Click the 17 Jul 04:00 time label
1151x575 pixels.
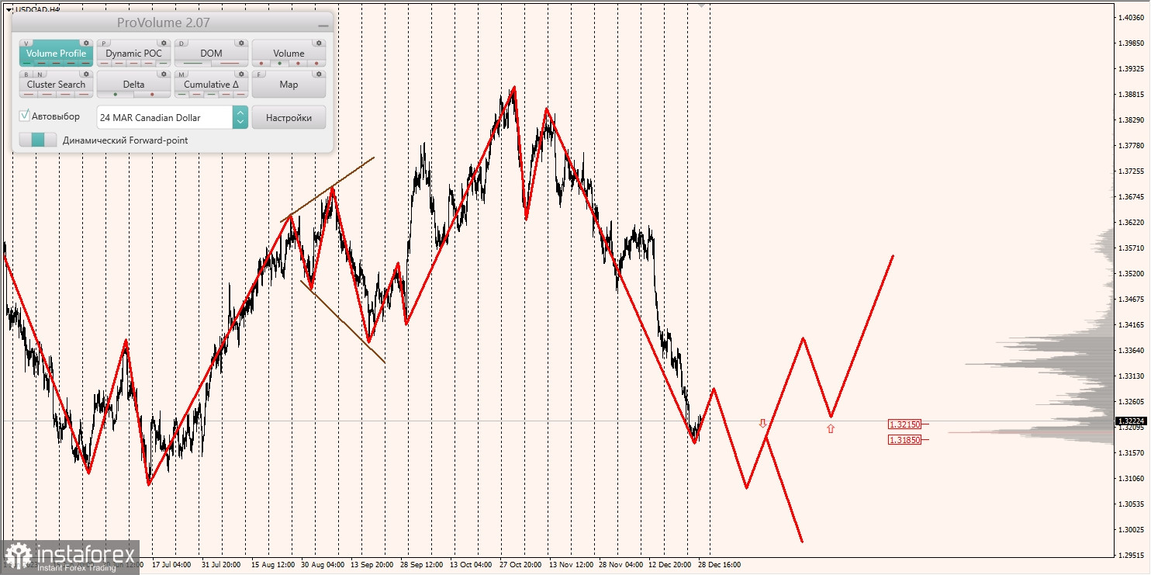point(171,565)
